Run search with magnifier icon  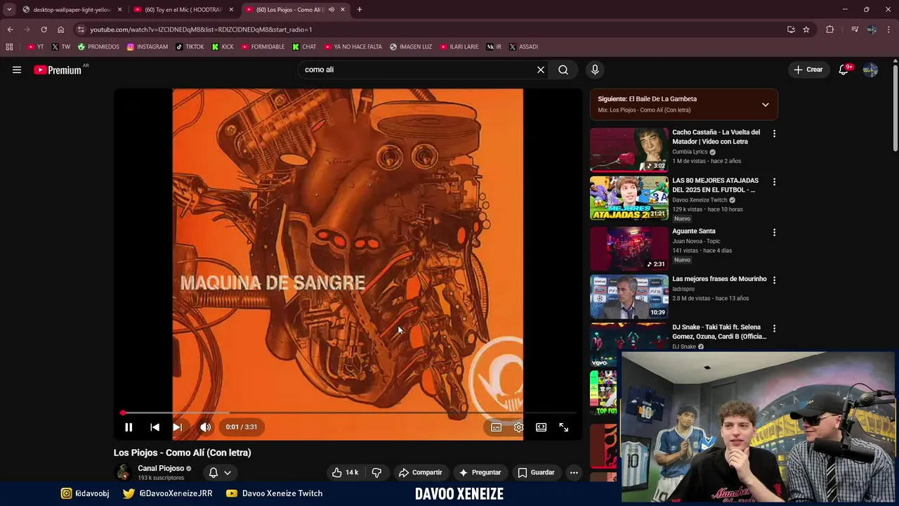[563, 70]
